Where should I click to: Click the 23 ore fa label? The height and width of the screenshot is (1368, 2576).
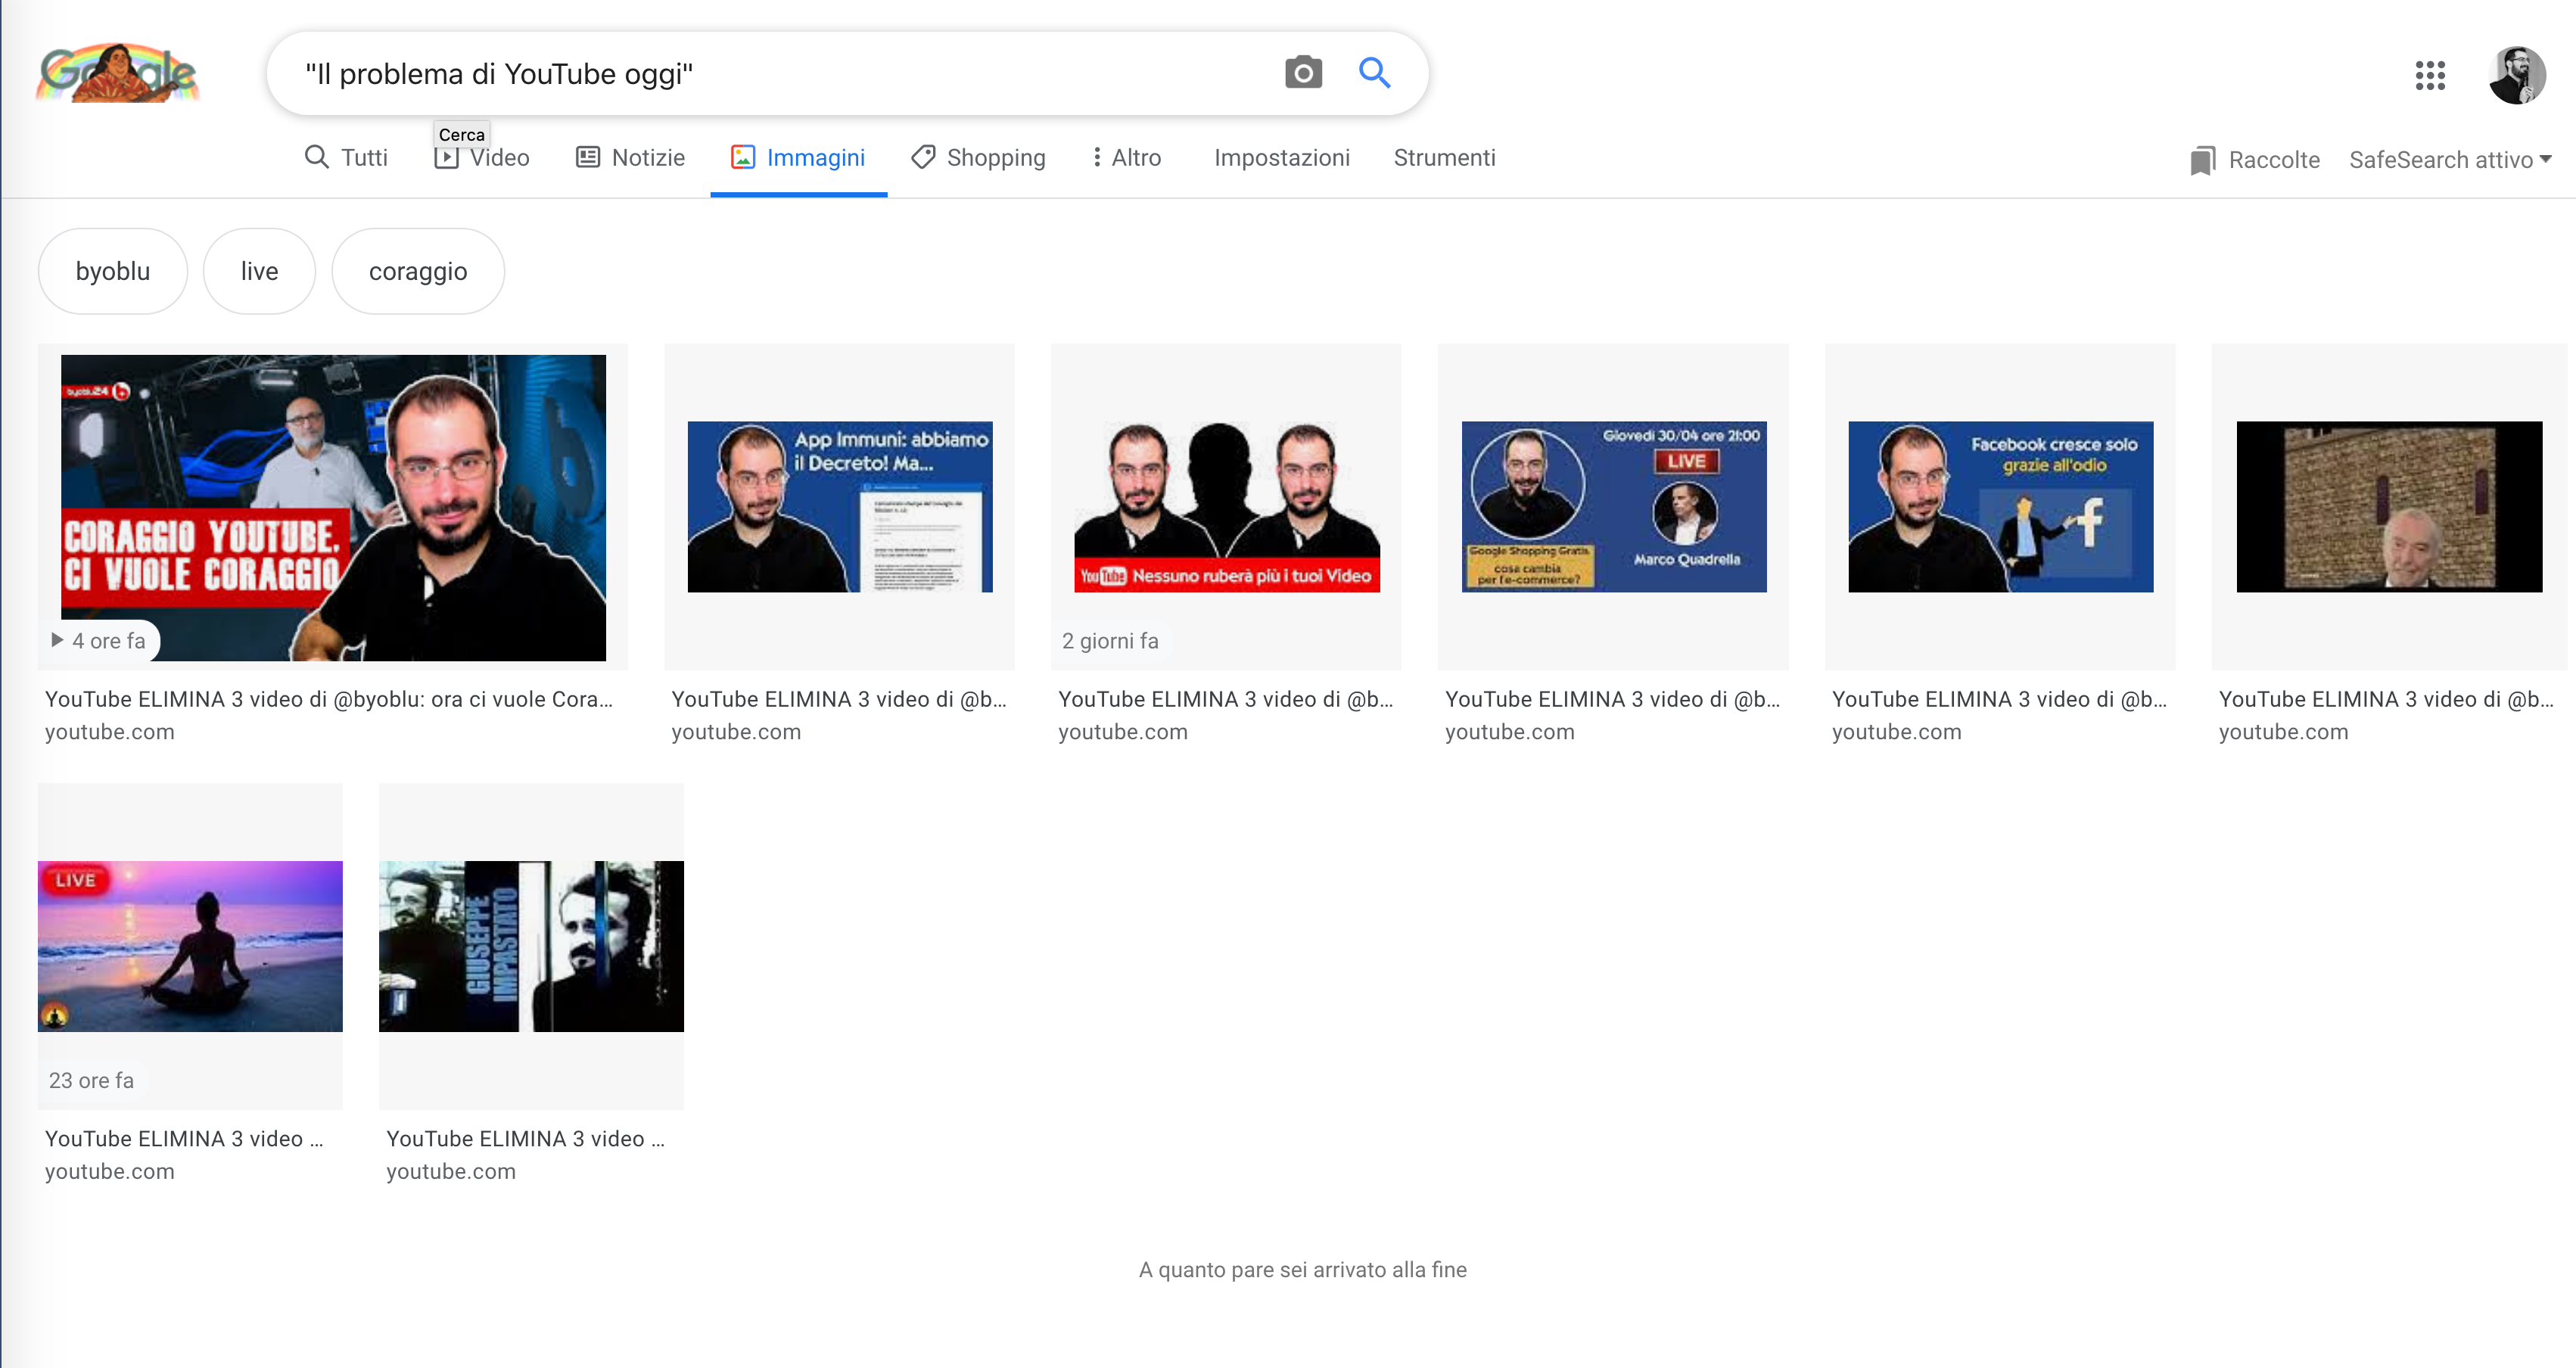[91, 1080]
